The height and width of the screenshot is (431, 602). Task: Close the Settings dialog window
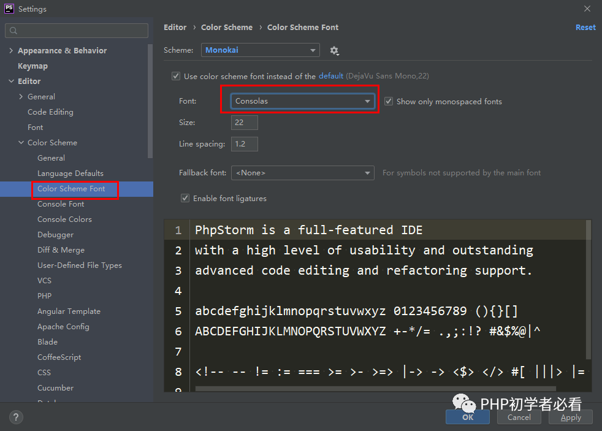pyautogui.click(x=587, y=9)
